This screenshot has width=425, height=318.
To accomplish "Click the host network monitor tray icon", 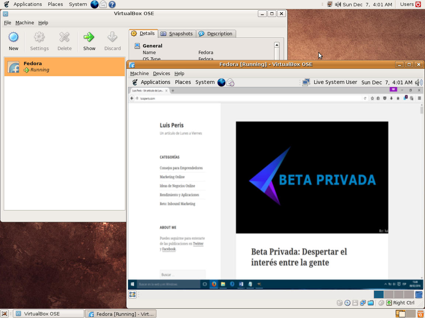I will [329, 4].
